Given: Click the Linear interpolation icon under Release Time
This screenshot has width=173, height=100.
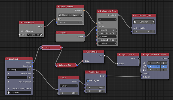Looking at the screenshot, I should pos(100,43).
